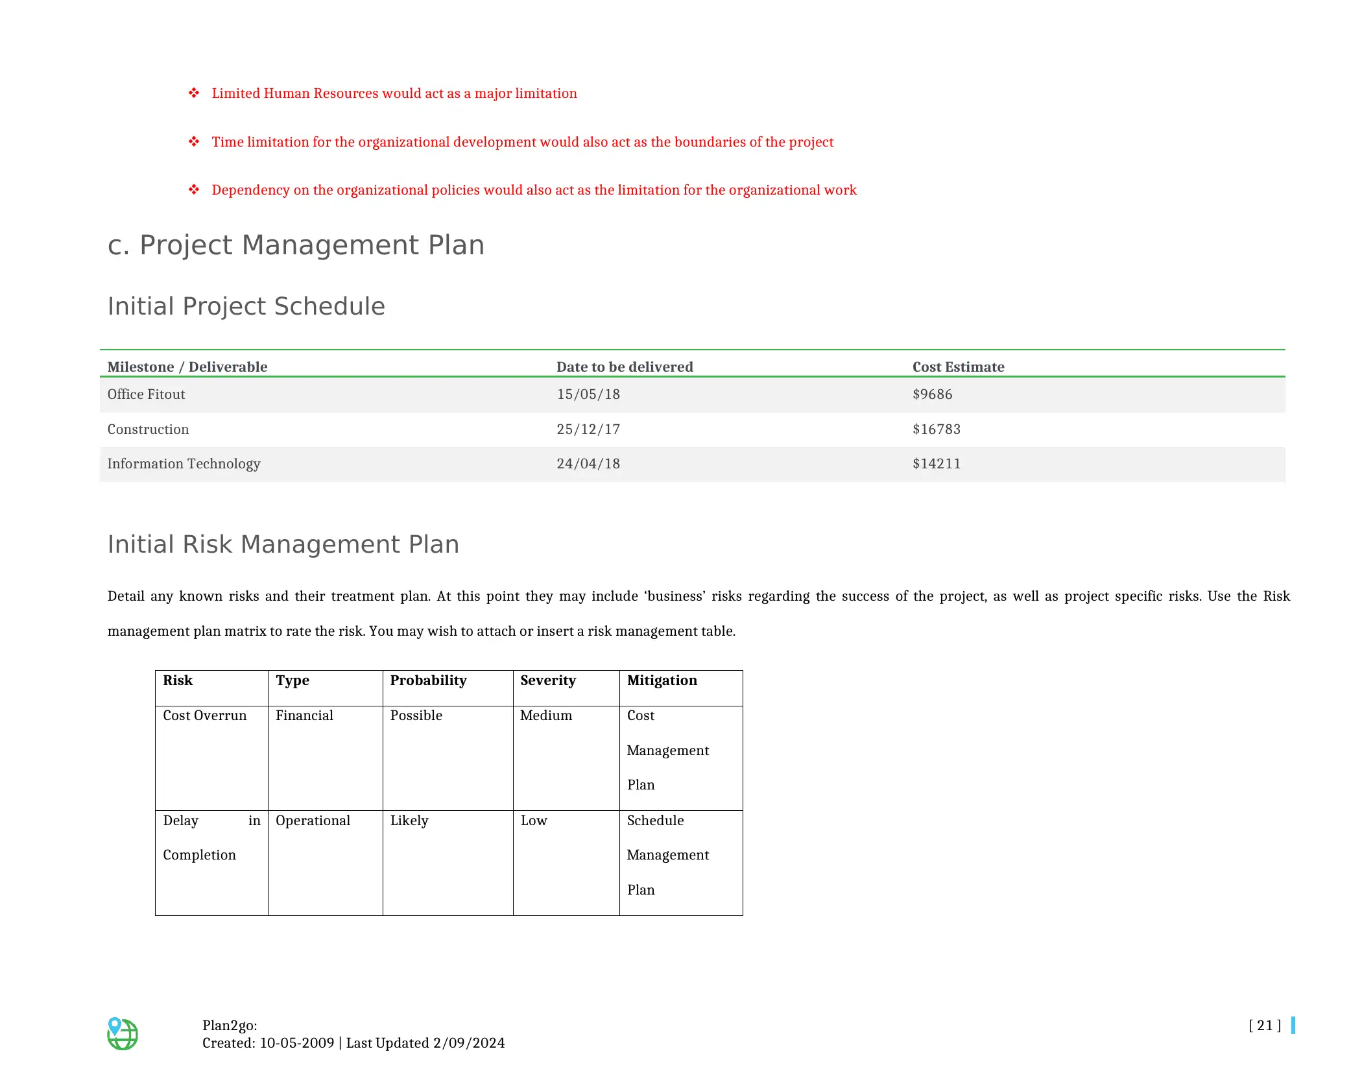1362x1071 pixels.
Task: Click the 'Milestone / Deliverable' column header
Action: [187, 367]
